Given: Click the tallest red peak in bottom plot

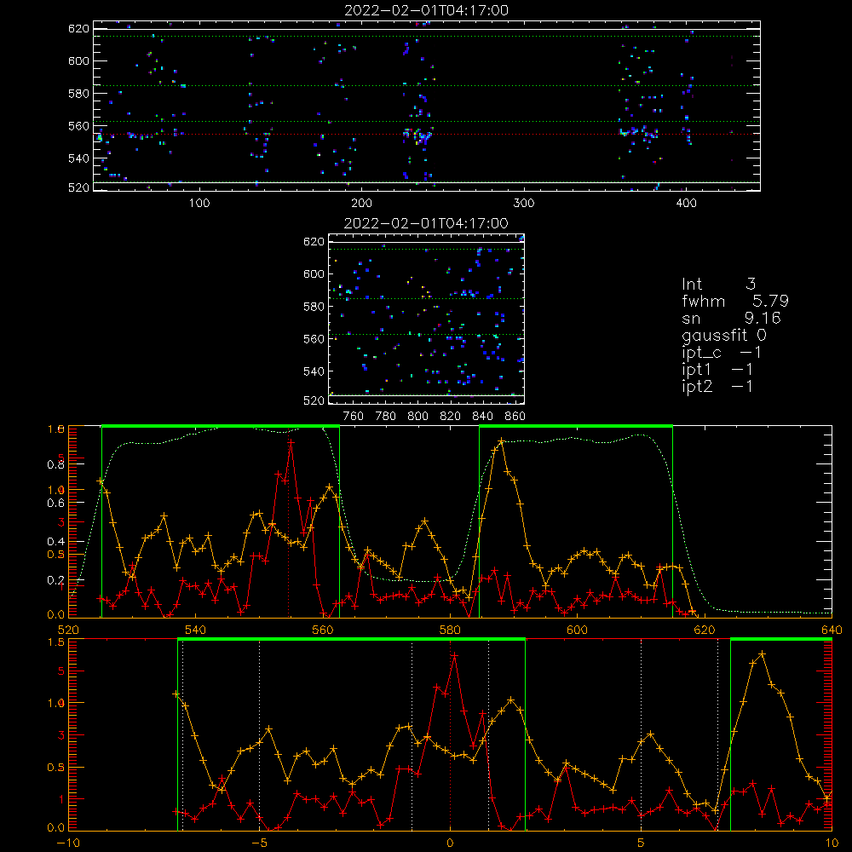Looking at the screenshot, I should [454, 656].
